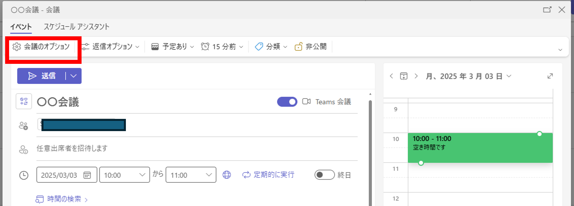Jump to today using calendar icon
The width and height of the screenshot is (574, 206).
coord(404,76)
